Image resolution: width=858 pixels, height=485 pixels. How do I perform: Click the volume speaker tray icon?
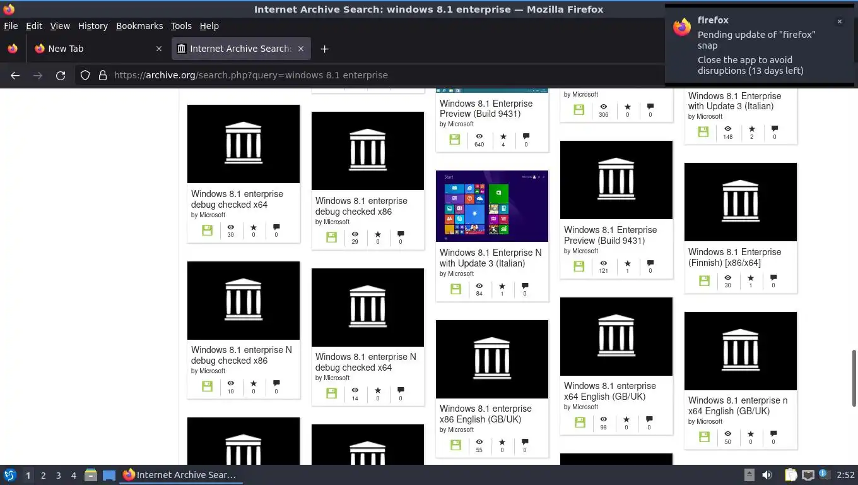(x=767, y=475)
